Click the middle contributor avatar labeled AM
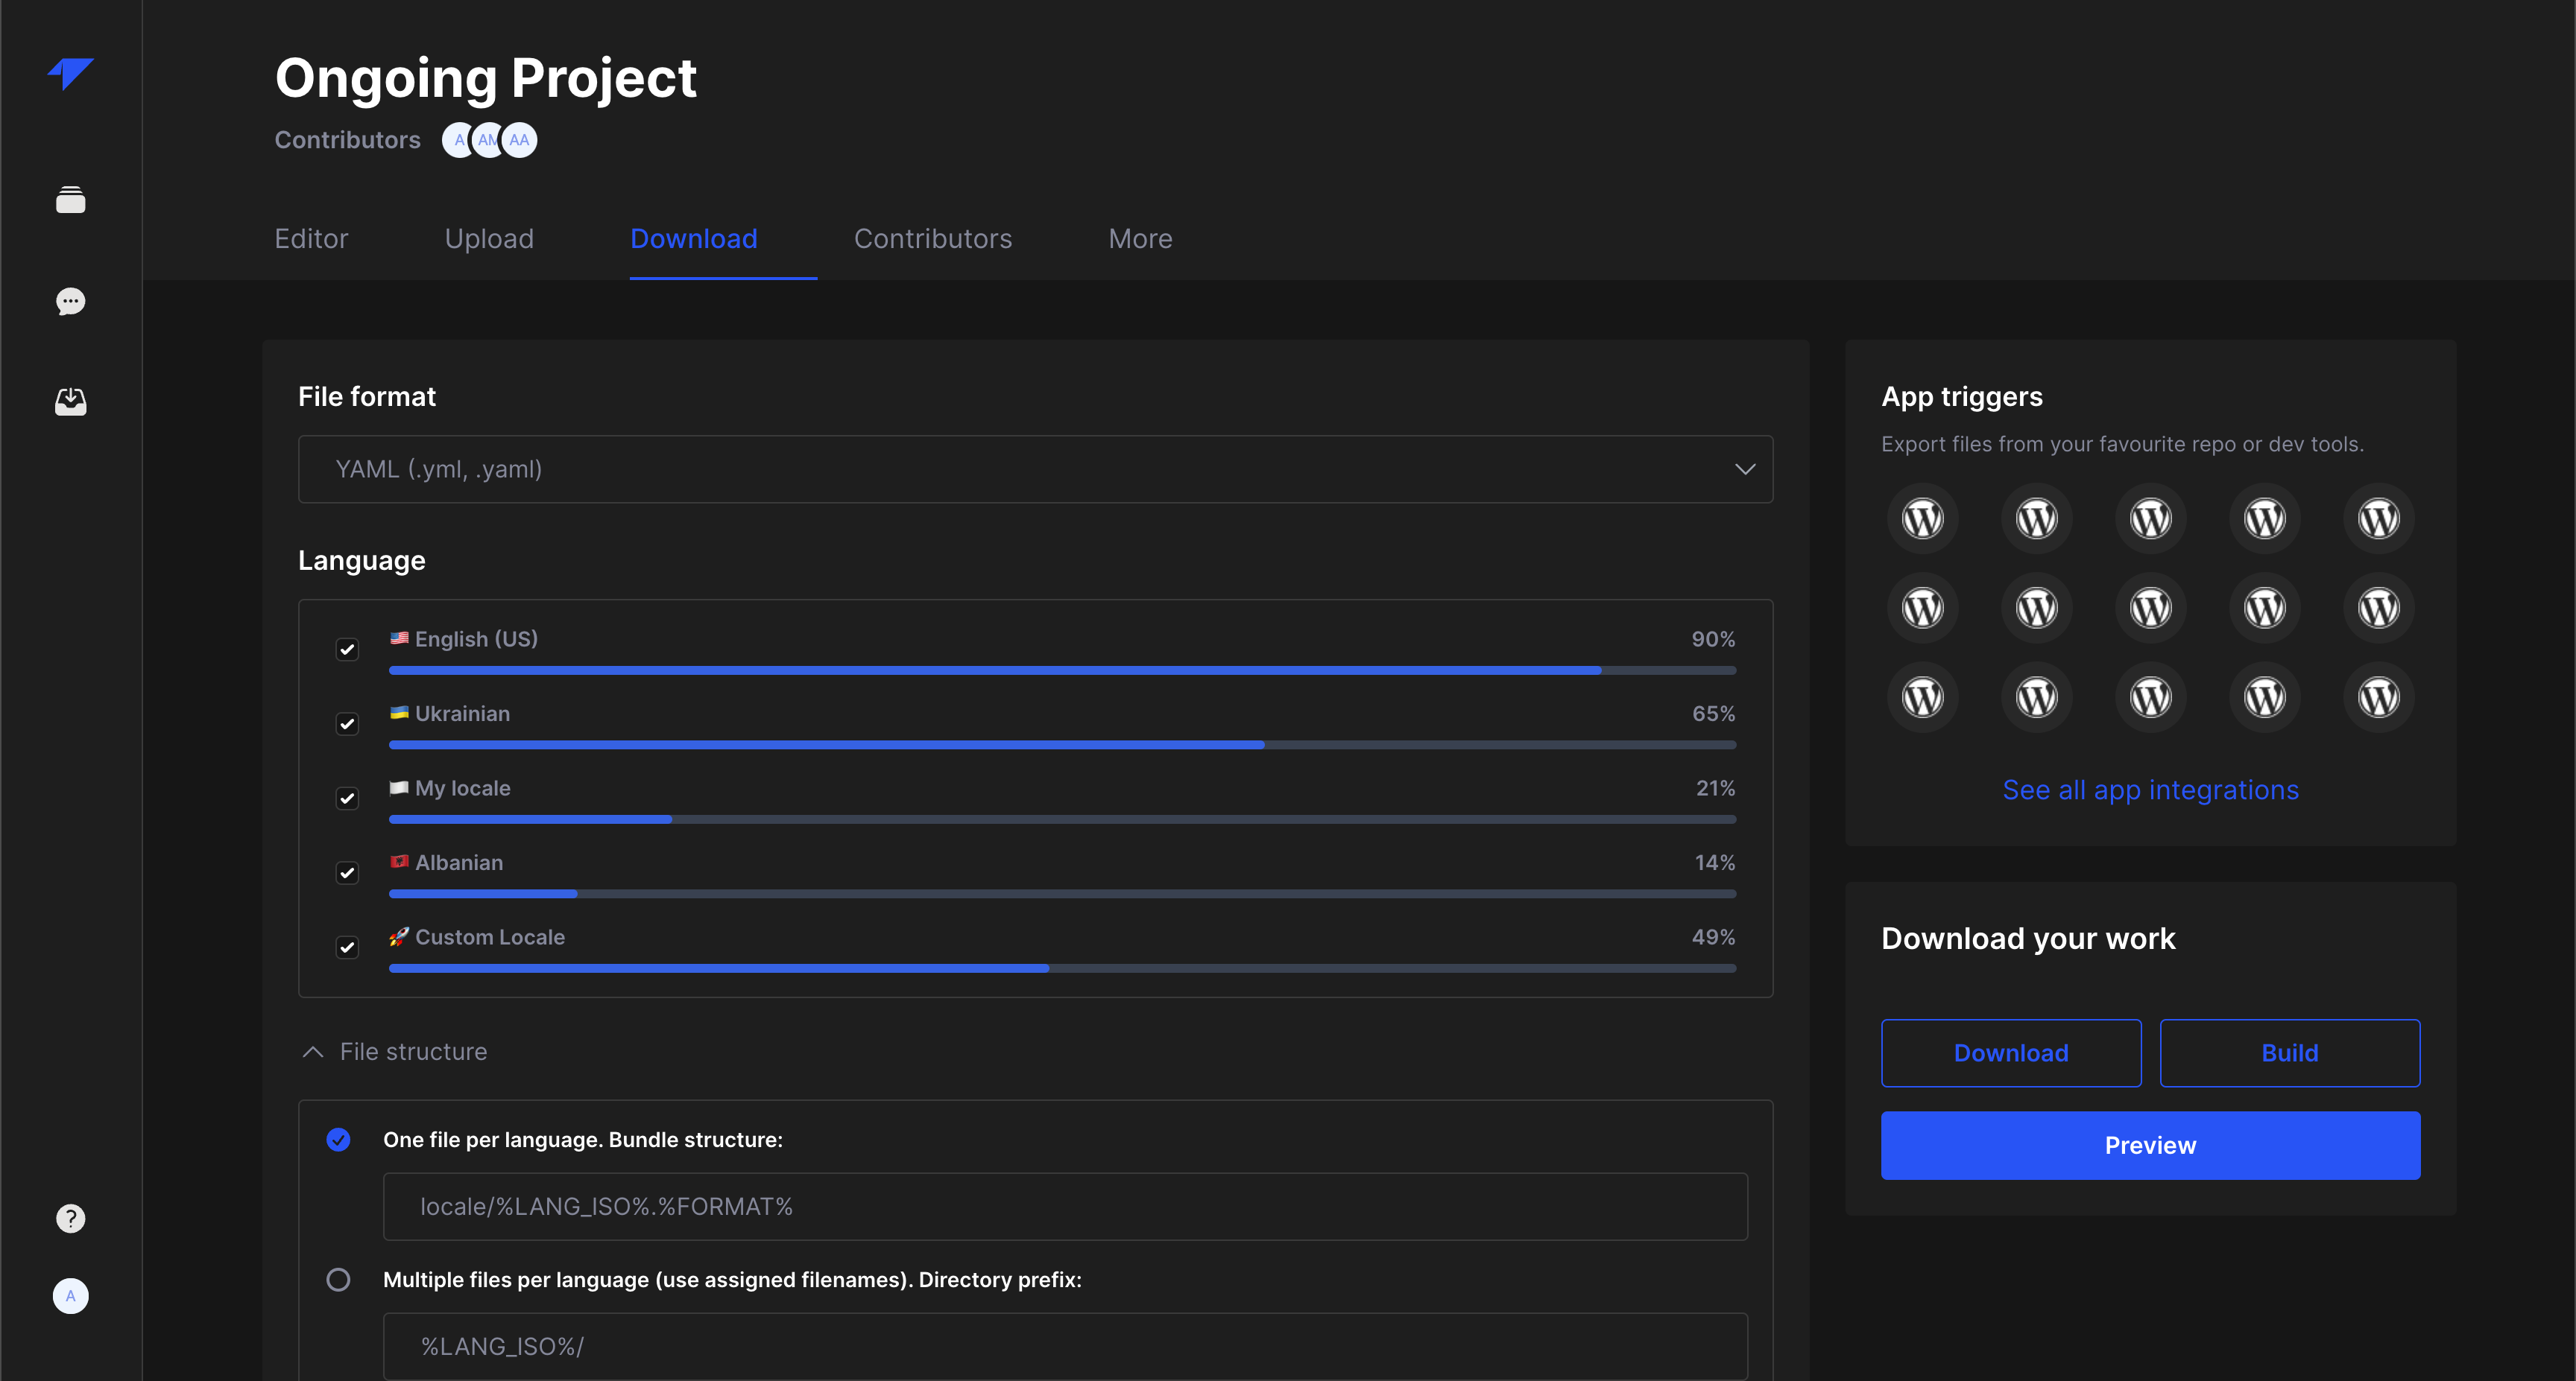 point(487,140)
